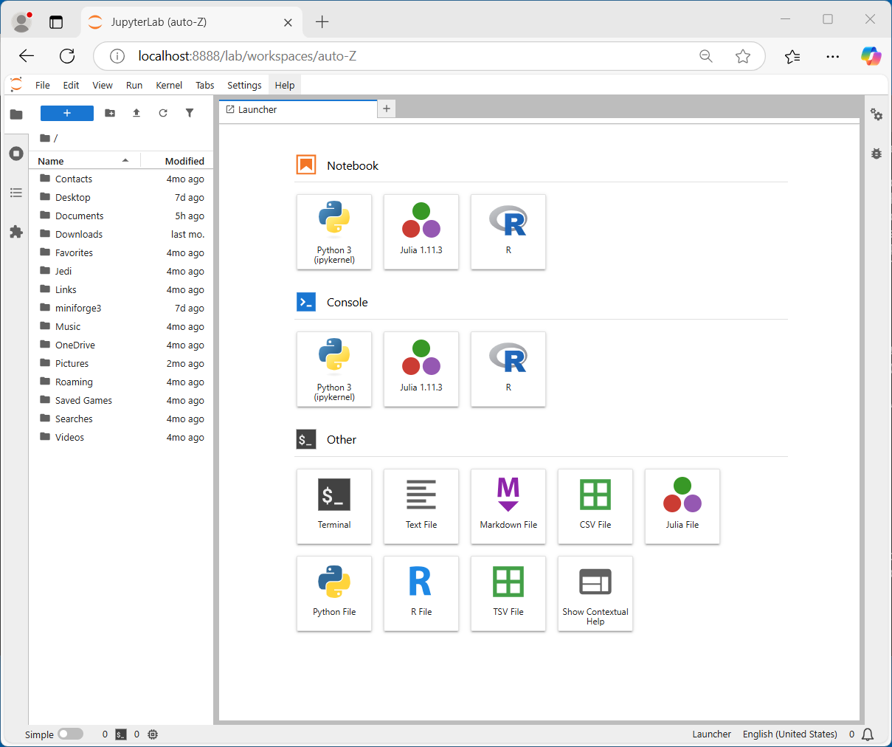892x747 pixels.
Task: Open the Extension Manager sidebar
Action: tap(16, 232)
